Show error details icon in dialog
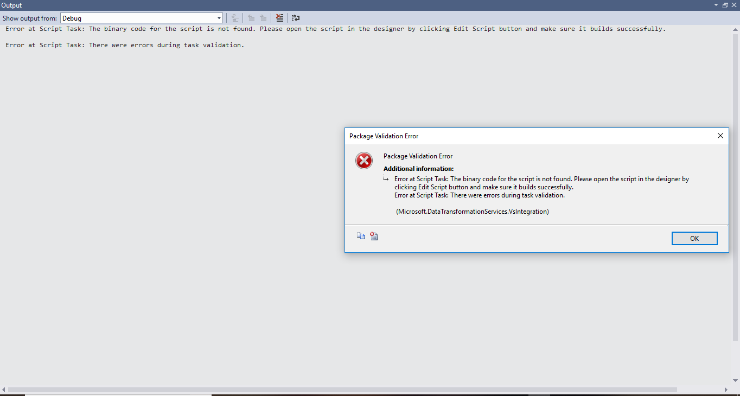Viewport: 740px width, 396px height. pos(374,236)
